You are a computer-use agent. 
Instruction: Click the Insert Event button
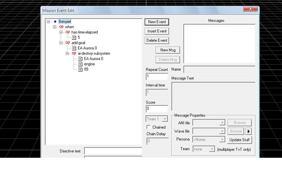tap(157, 31)
